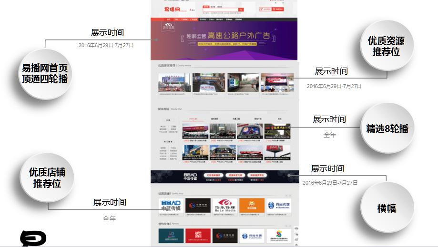
Task: Open the red partner logo card
Action: pyautogui.click(x=198, y=236)
